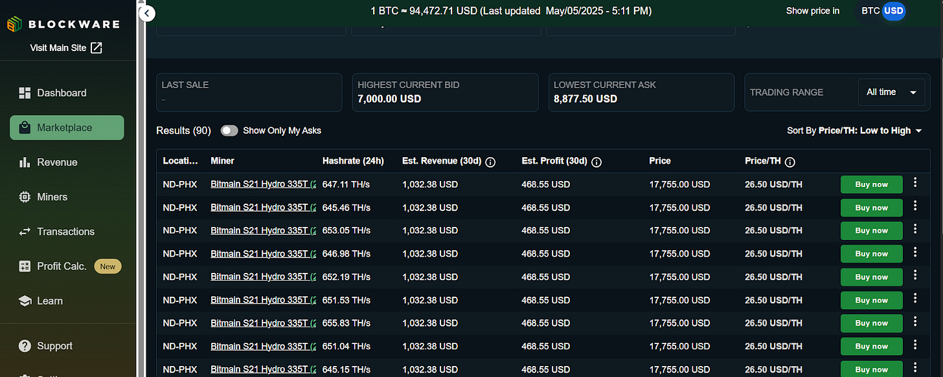Switch price display to BTC
The image size is (943, 377).
(x=870, y=11)
